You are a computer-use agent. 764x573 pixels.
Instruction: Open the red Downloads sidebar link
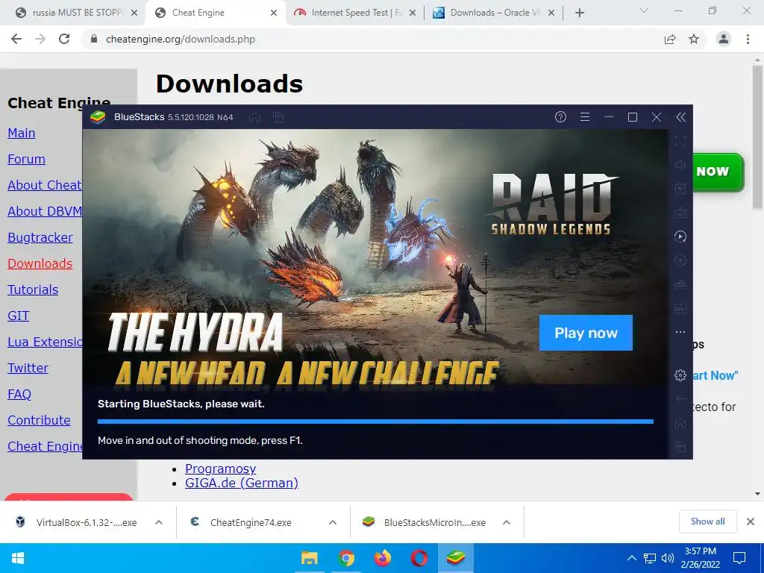pyautogui.click(x=40, y=263)
